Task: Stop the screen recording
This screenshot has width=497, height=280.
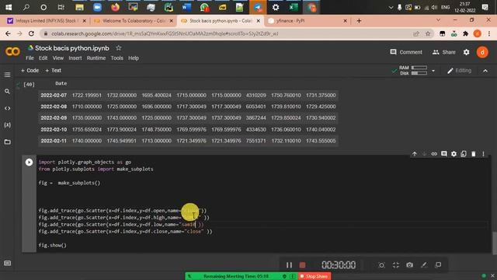Action: 302,265
